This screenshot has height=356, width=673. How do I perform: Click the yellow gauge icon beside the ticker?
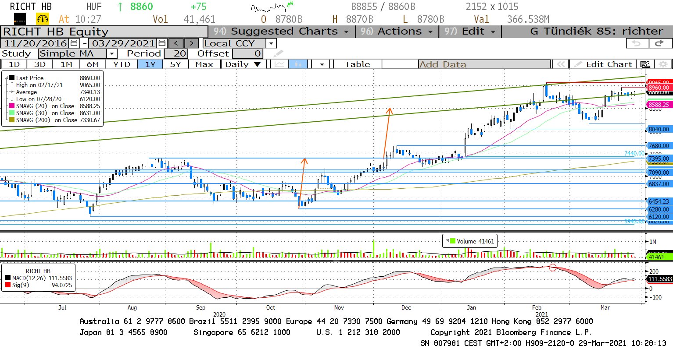point(43,19)
